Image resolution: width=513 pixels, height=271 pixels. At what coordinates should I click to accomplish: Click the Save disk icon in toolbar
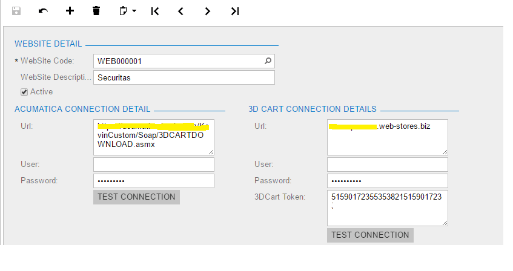[x=16, y=11]
